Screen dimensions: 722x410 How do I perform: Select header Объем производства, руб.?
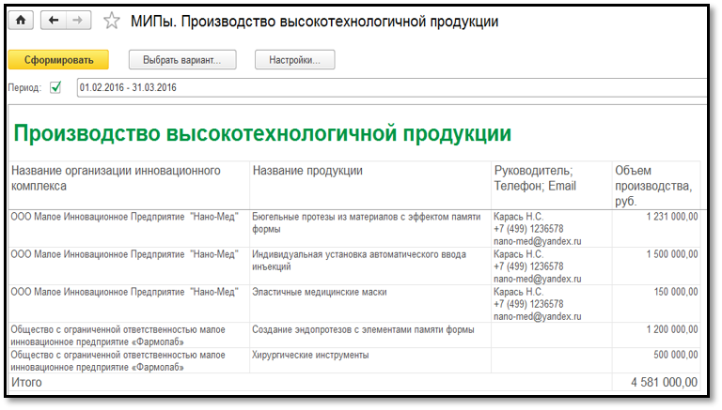coord(656,185)
